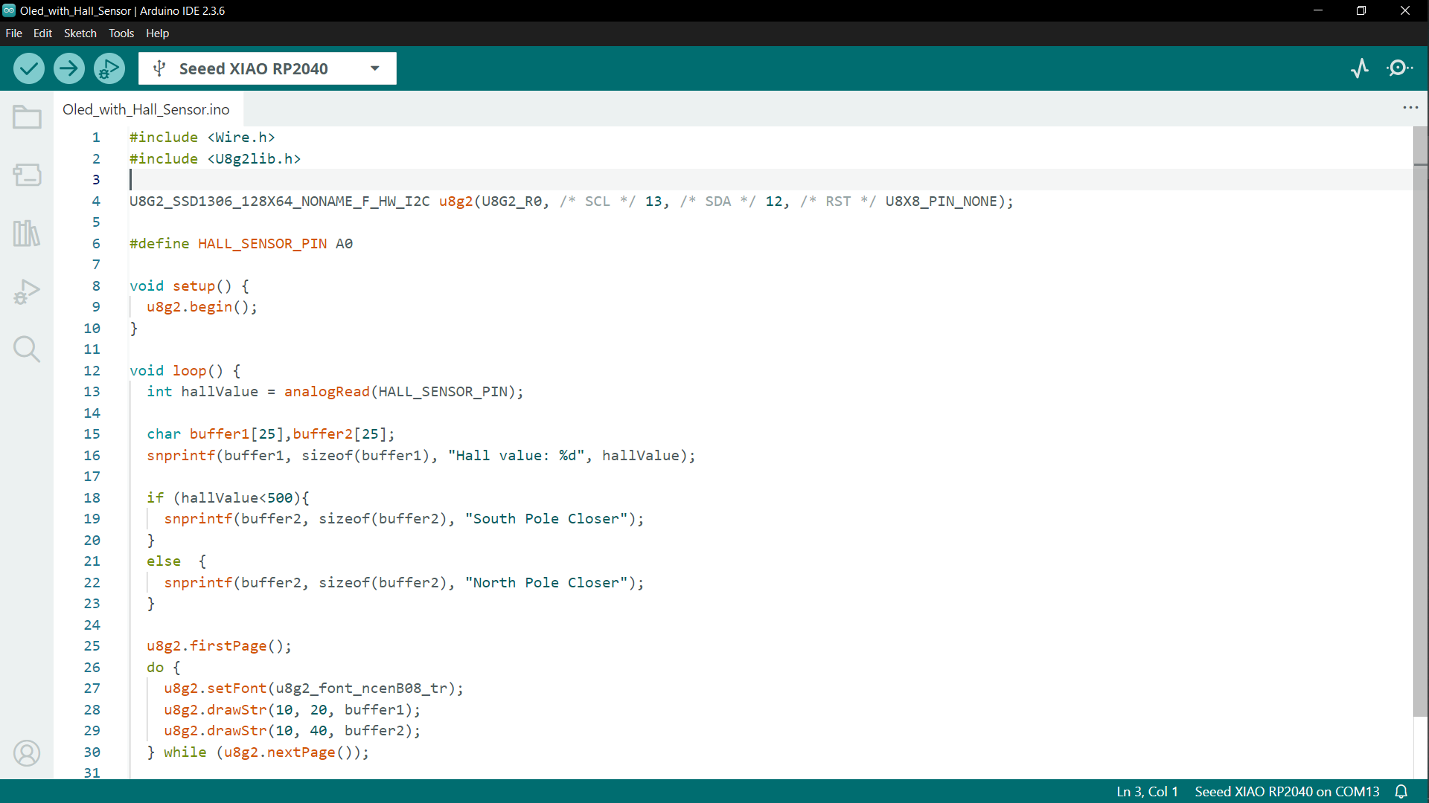Open the Library Manager sidebar
Viewport: 1429px width, 803px height.
coord(27,233)
